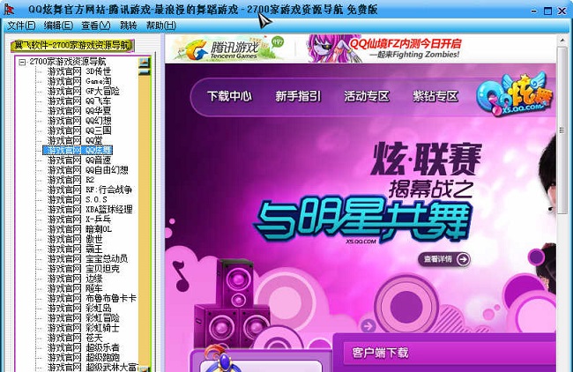The height and width of the screenshot is (372, 573).
Task: Collapse the 2700家游戏资源导航 tree root
Action: coord(22,62)
